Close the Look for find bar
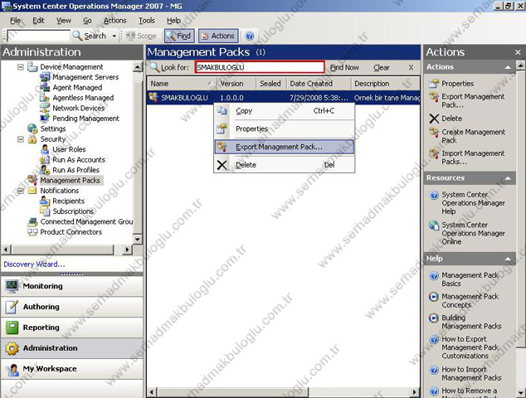This screenshot has width=526, height=398. (411, 67)
